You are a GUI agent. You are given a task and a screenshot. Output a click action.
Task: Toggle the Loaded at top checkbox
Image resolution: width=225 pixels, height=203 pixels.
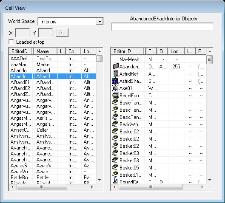coord(11,42)
